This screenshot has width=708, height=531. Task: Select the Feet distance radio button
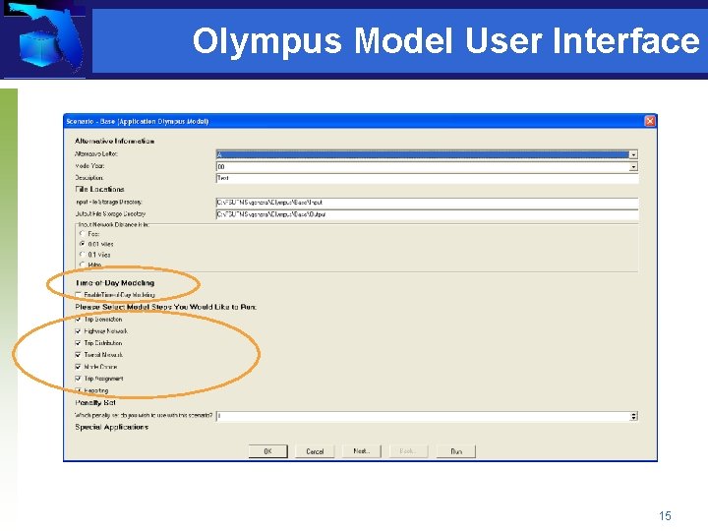(x=83, y=233)
